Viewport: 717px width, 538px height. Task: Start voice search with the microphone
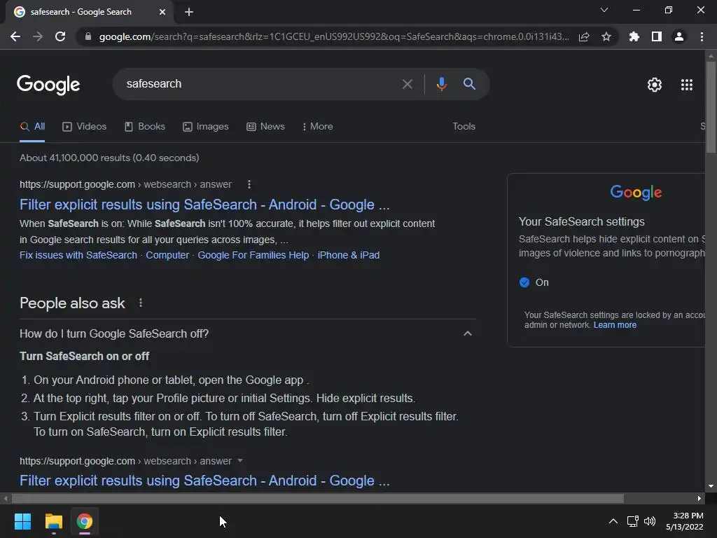coord(441,84)
